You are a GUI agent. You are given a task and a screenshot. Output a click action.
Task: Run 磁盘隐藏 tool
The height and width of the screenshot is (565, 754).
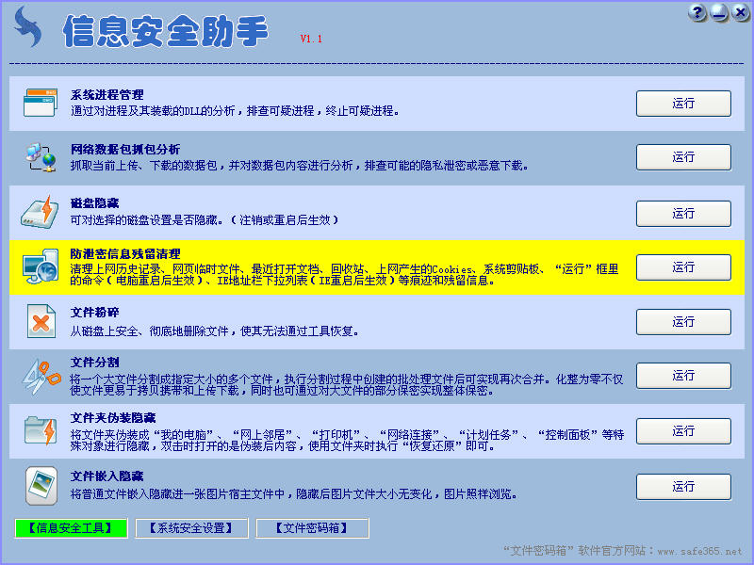tap(683, 214)
